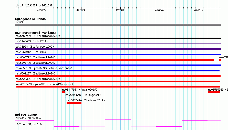This screenshot has width=228, height=130.
Task: Select the red nsv6503792 variant bar
Action: click(x=115, y=60)
